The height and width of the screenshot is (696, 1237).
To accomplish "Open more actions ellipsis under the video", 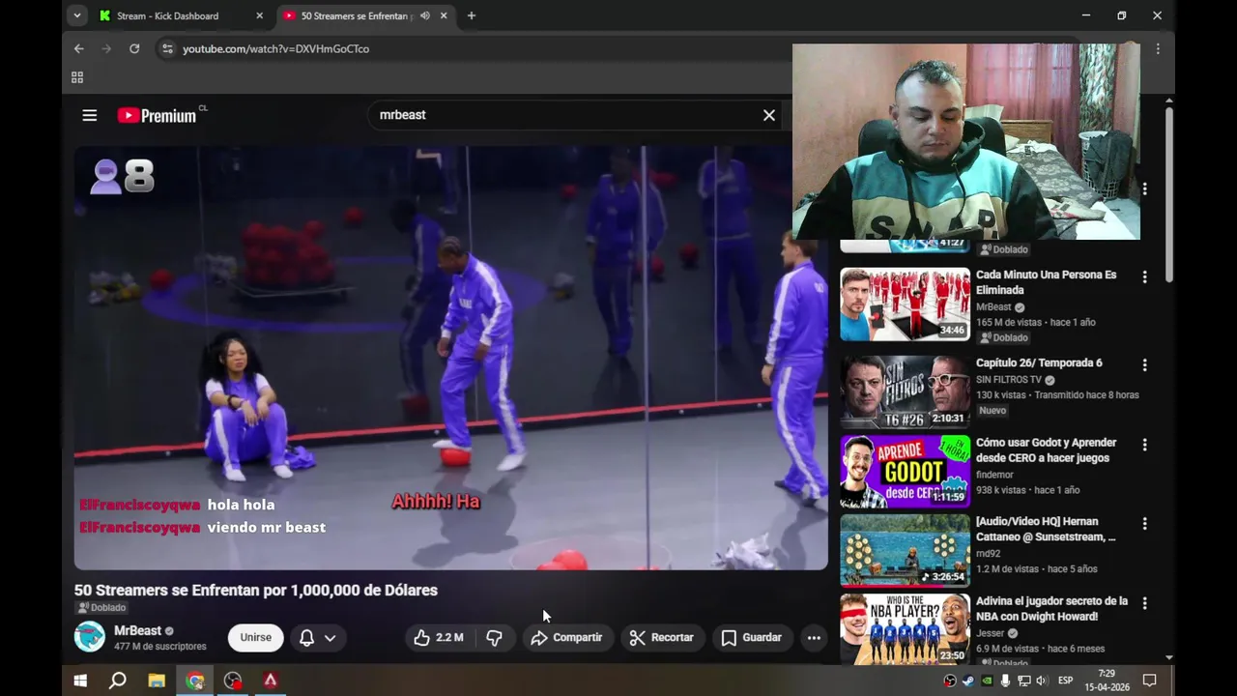I will coord(814,637).
